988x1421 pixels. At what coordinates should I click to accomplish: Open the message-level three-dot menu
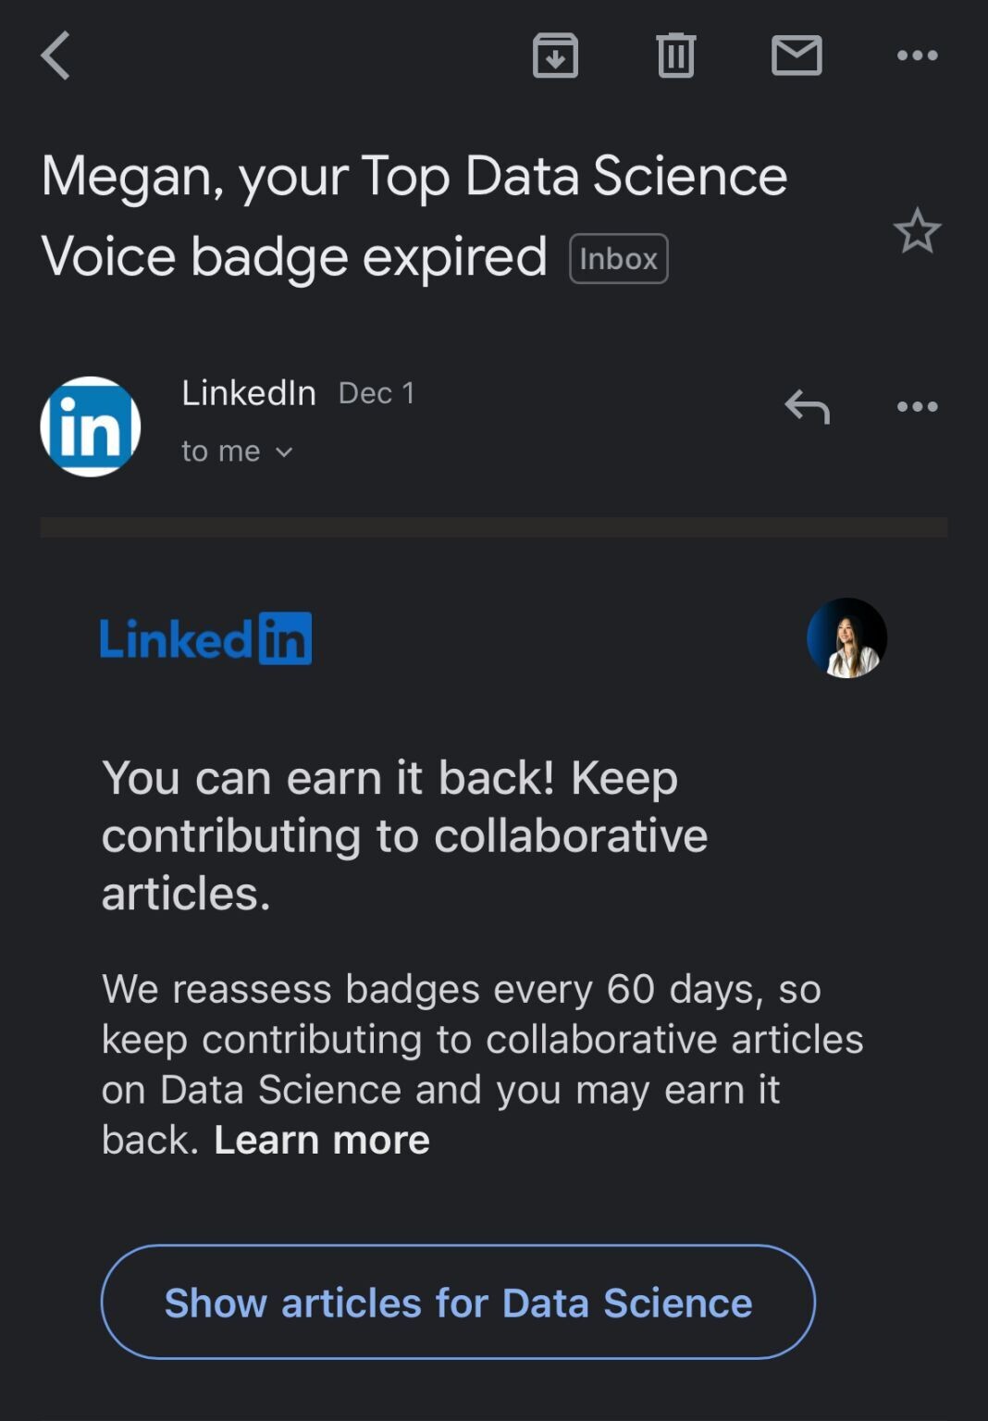919,405
